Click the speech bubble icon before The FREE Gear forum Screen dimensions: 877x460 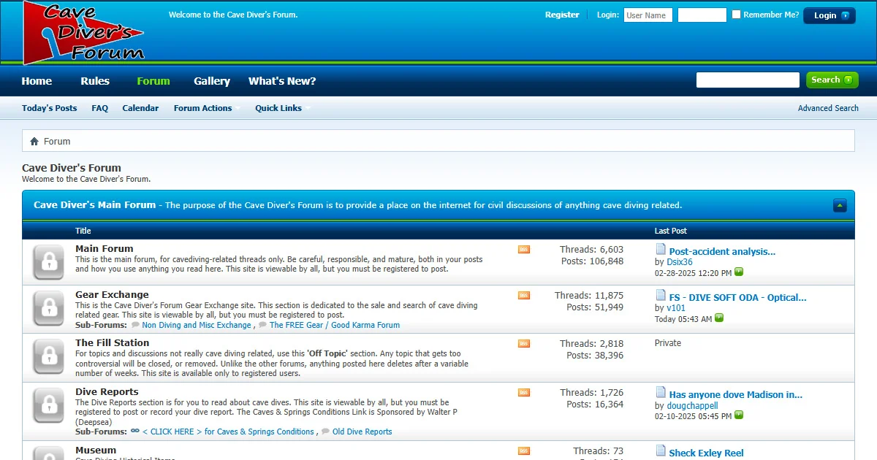[262, 325]
